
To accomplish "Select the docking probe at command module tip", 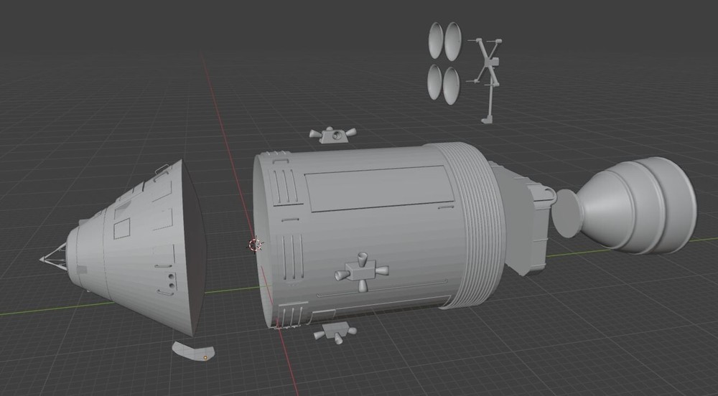I will click(54, 258).
